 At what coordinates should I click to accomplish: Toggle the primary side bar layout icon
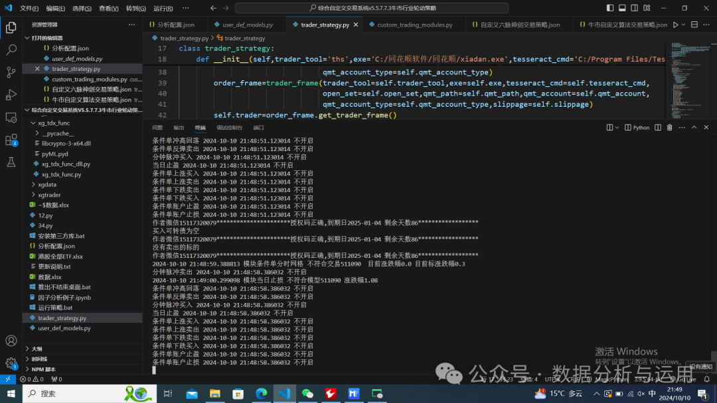610,8
